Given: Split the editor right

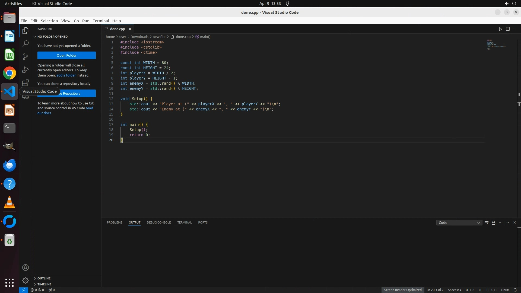Looking at the screenshot, I should click(x=508, y=29).
